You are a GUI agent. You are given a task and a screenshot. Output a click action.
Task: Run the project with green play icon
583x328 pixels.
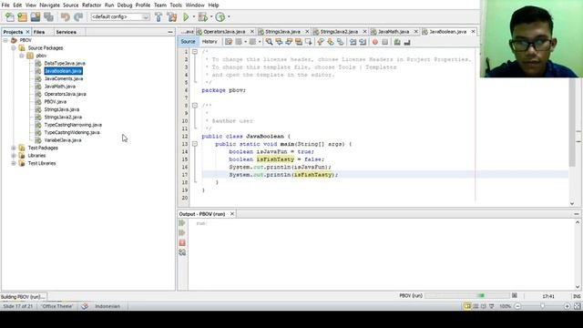186,16
